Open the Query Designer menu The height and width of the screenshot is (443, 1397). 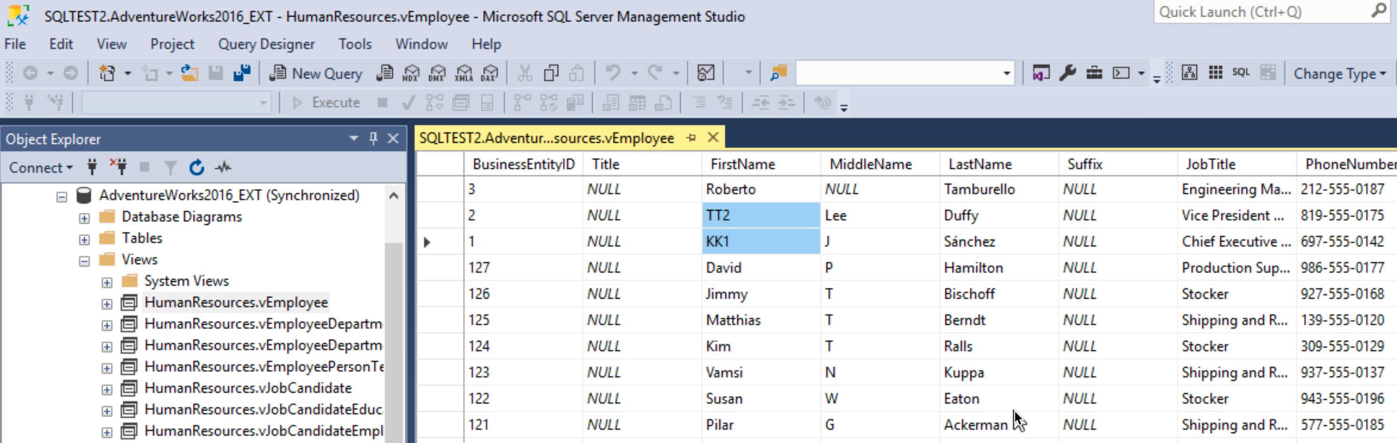[266, 44]
